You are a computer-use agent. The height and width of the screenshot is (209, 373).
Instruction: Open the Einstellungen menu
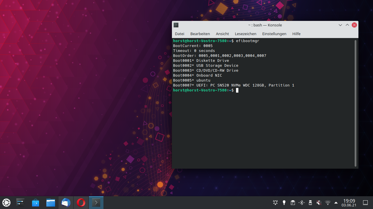click(274, 34)
